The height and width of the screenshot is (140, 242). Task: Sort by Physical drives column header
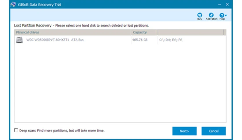[x=73, y=32]
